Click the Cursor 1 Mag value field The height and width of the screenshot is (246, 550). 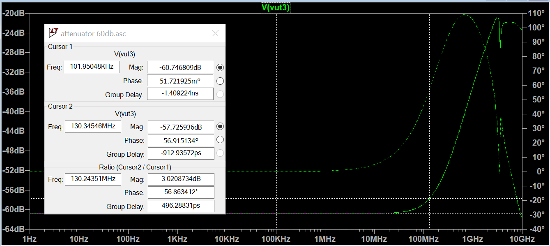pos(180,67)
